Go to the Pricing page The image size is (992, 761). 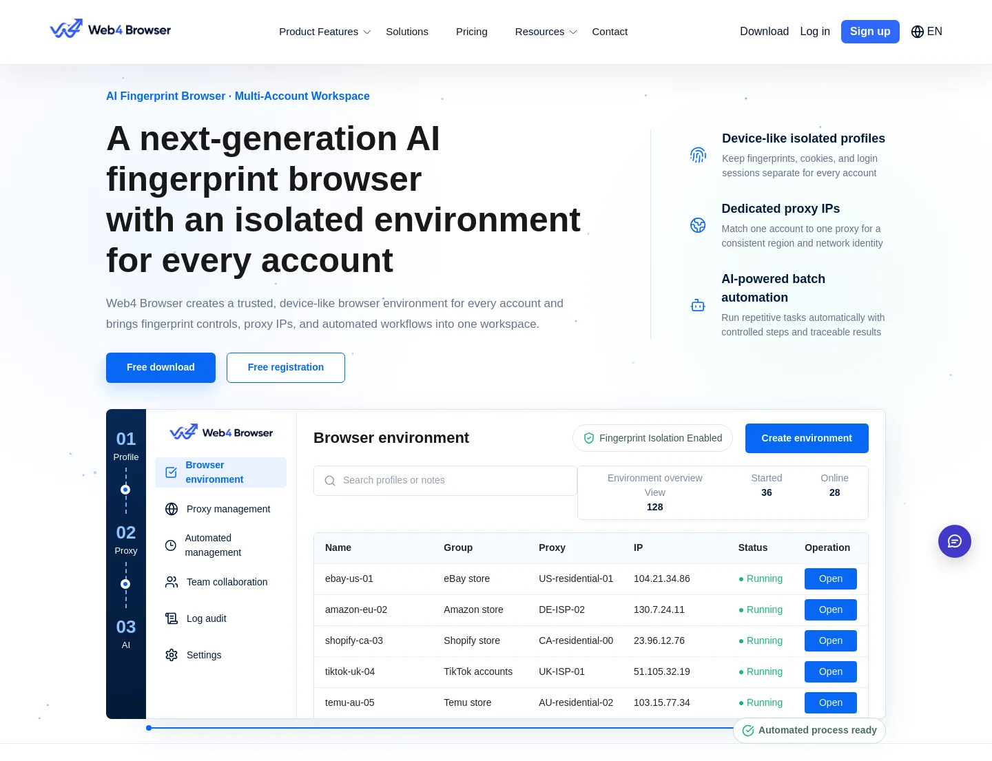472,32
